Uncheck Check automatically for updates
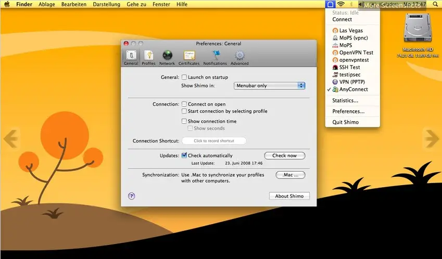 pos(184,155)
